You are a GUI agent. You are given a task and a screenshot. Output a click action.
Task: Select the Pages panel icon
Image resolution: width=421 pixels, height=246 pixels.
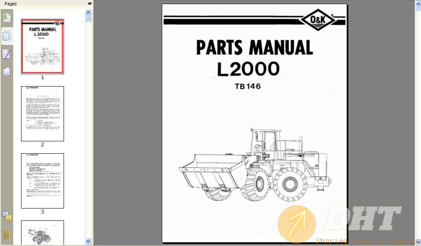7,35
